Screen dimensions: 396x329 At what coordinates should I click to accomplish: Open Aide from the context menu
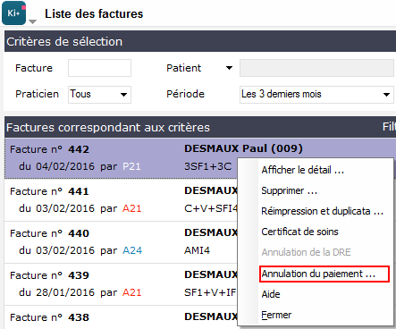[x=271, y=294]
